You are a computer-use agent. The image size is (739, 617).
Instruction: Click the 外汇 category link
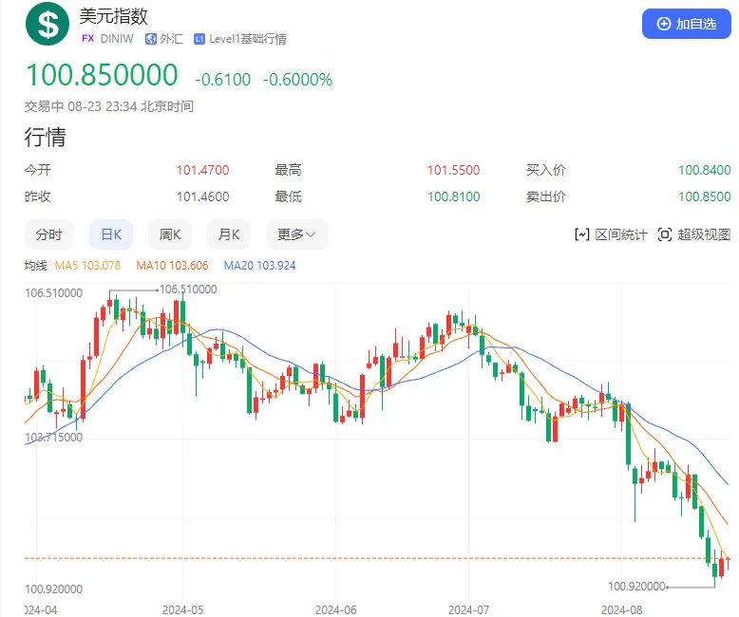[171, 39]
